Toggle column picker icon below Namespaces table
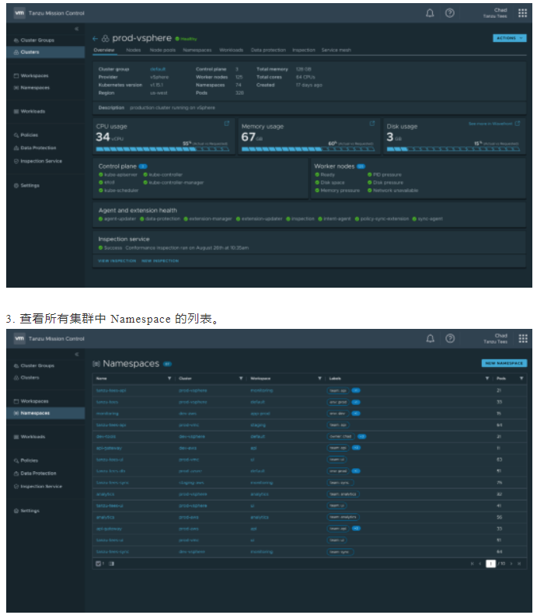Screen dimensions: 537x615 (x=111, y=564)
